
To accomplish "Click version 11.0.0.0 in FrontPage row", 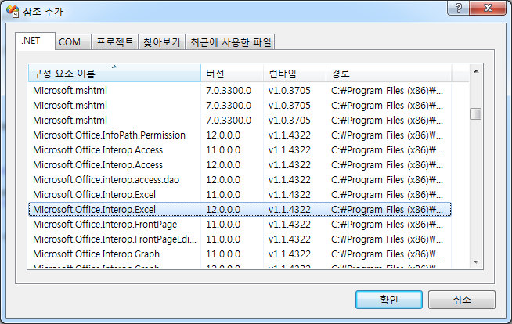I will click(x=223, y=225).
